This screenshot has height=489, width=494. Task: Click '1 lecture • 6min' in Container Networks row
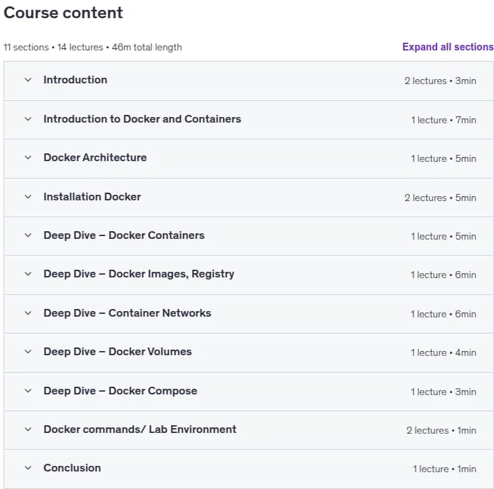[x=444, y=314]
